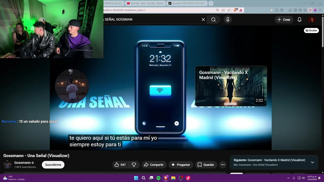The height and width of the screenshot is (182, 324).
Task: Click the video title Gossmann - Una Señal
Action: (x=36, y=156)
